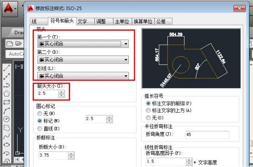Increase the center mark size value

pos(109,117)
